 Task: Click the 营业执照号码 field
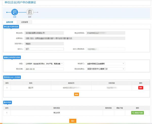pyautogui.click(x=105, y=33)
